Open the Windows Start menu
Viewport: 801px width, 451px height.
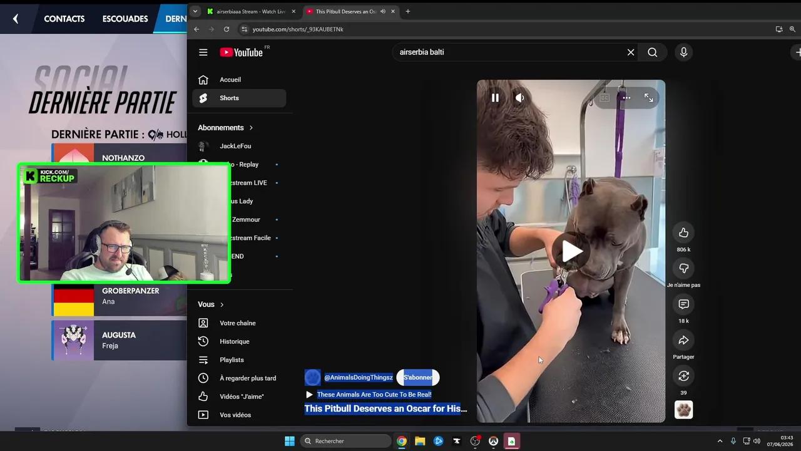tap(290, 441)
